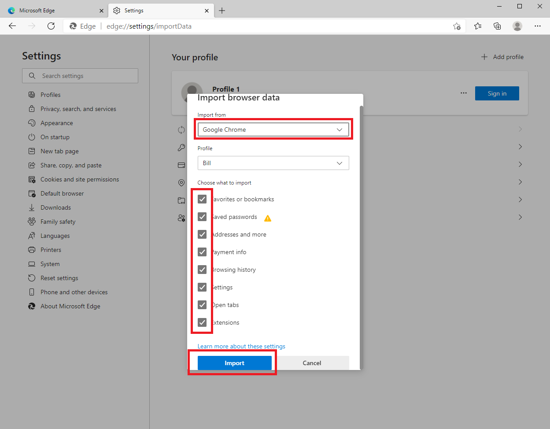Click the Profiles sidebar icon
Viewport: 550px width, 429px height.
click(x=32, y=95)
